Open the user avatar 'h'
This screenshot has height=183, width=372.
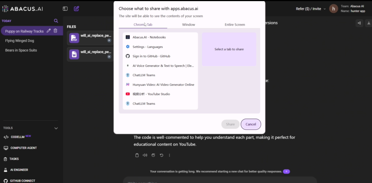[x=334, y=9]
